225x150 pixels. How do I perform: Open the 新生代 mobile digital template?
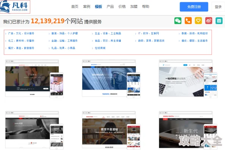click(x=188, y=130)
